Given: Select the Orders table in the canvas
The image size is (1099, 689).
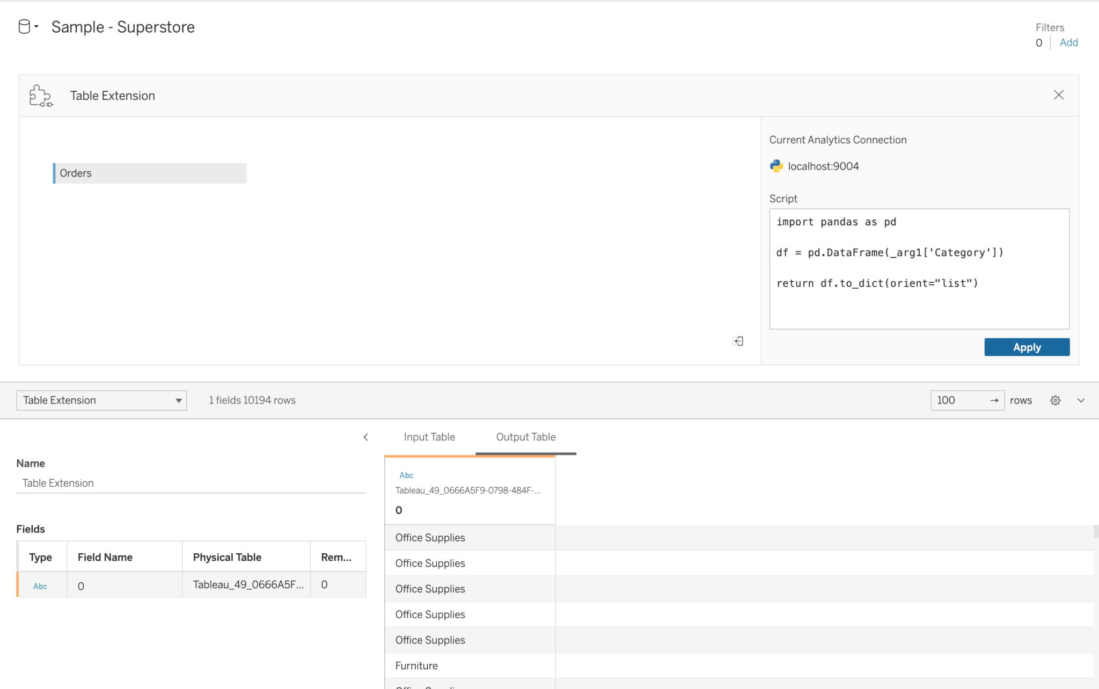Looking at the screenshot, I should pos(151,173).
